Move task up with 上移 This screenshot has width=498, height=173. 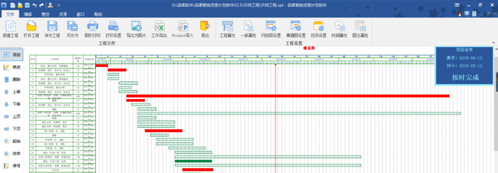click(x=12, y=92)
